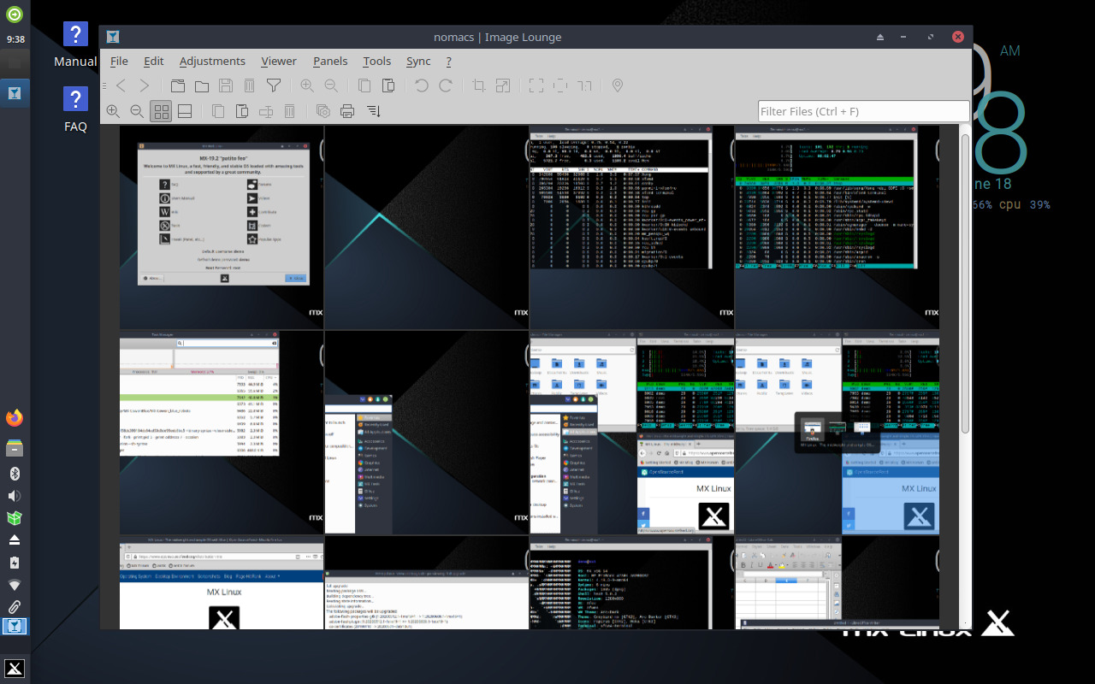Click the Print icon in thumbnail toolbar
Screen dimensions: 1095x684
pos(347,111)
